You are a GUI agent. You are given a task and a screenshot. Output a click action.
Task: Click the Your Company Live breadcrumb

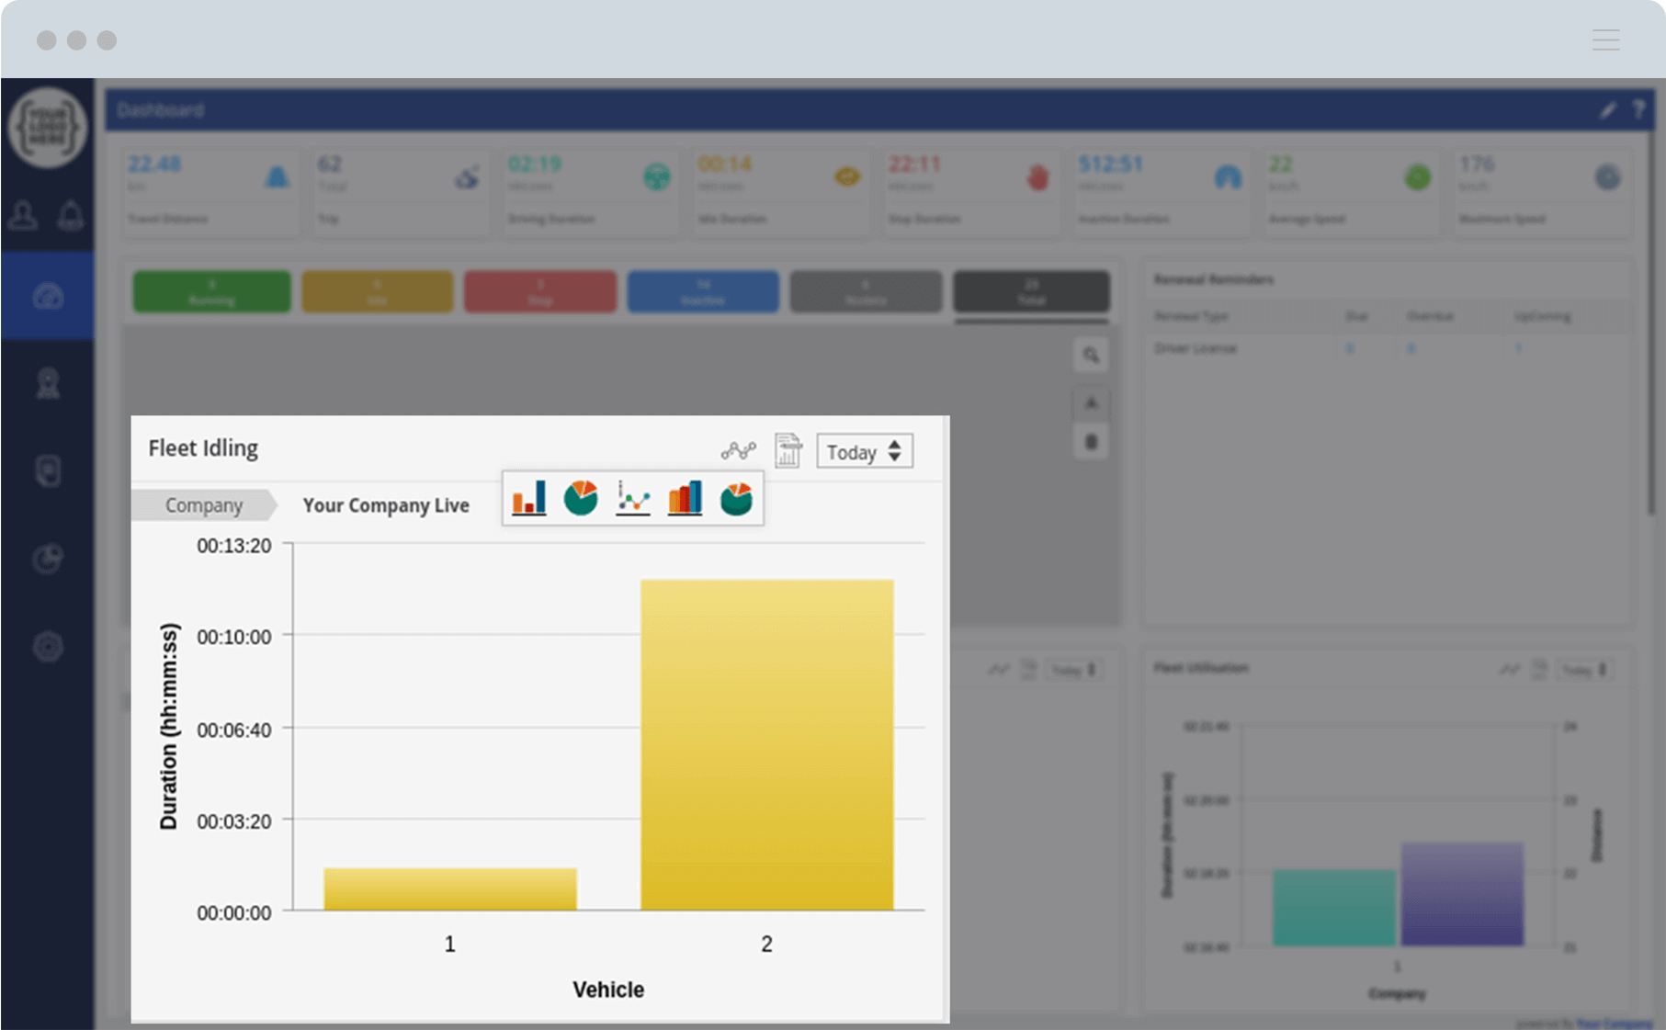click(386, 505)
